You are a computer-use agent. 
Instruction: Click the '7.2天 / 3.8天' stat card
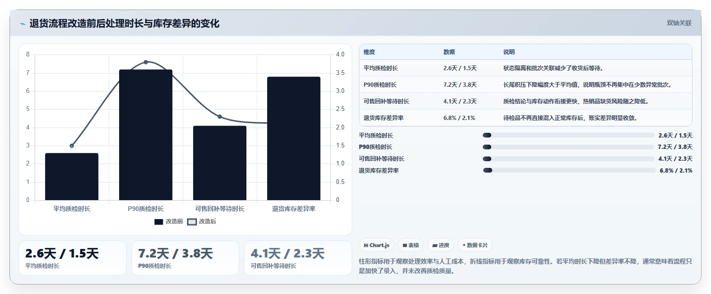(185, 258)
